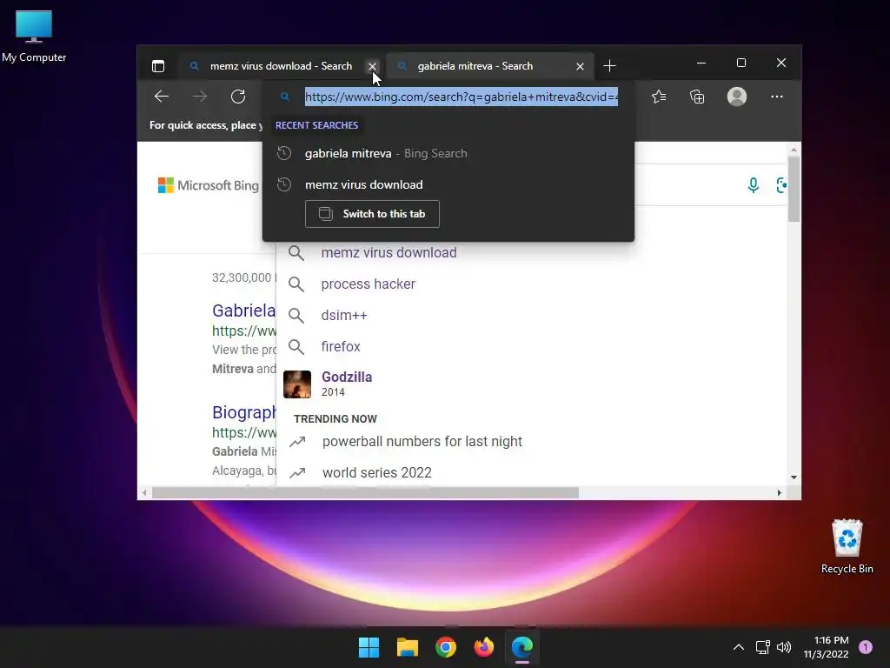Viewport: 890px width, 668px height.
Task: Click the Godzilla movie thumbnail
Action: (x=297, y=384)
